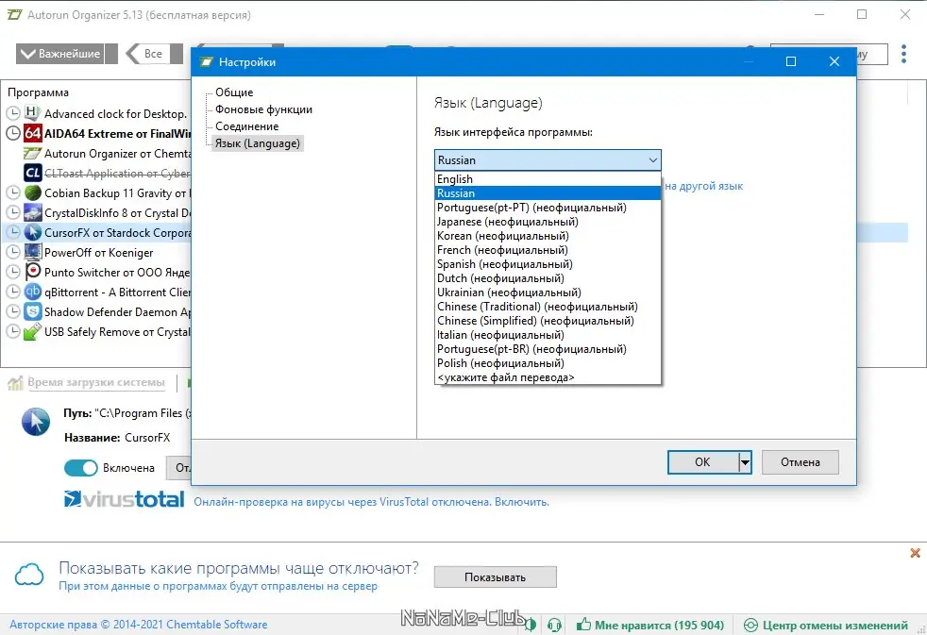
Task: Click the Показывать button
Action: point(495,577)
